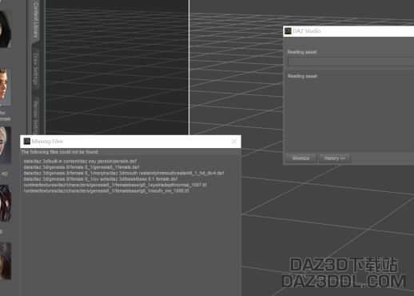Open the Draw Settings side tab

tap(35, 69)
